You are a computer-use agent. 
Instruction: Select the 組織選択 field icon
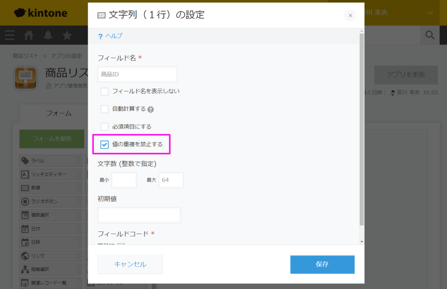pos(25,269)
